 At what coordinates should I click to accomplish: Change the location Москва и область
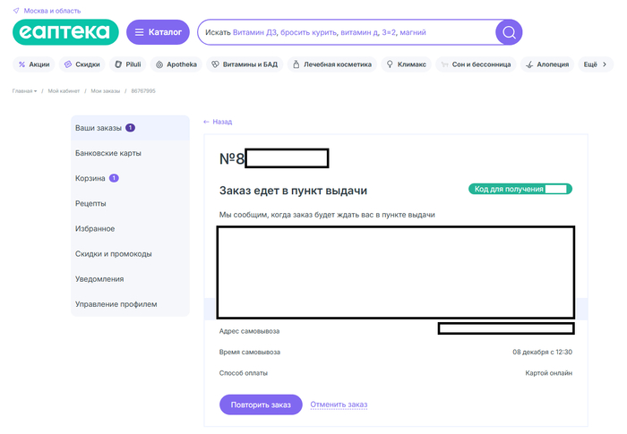coord(51,10)
